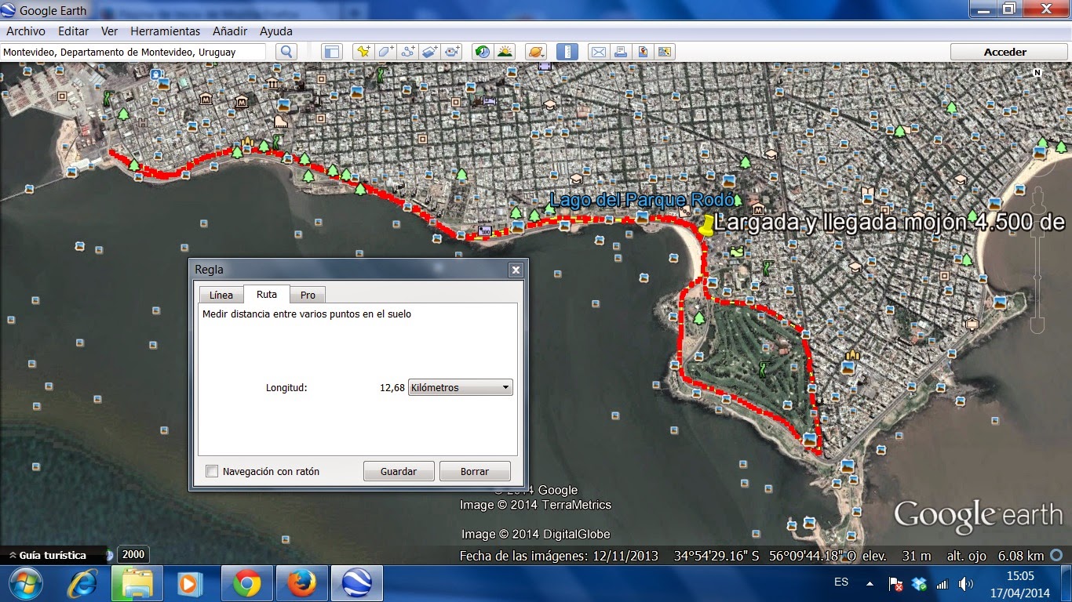Viewport: 1072px width, 602px height.
Task: Open the Ayuda menu
Action: (x=276, y=31)
